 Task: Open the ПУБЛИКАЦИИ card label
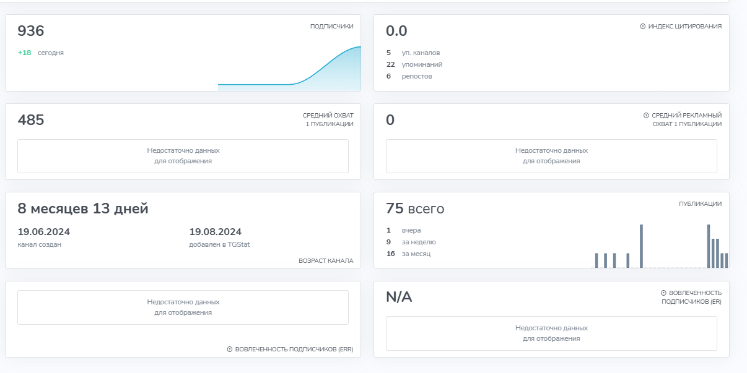click(700, 204)
